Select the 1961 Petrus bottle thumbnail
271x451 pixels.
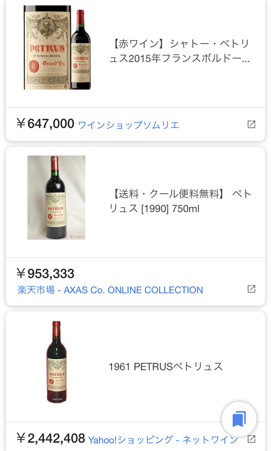(x=56, y=362)
